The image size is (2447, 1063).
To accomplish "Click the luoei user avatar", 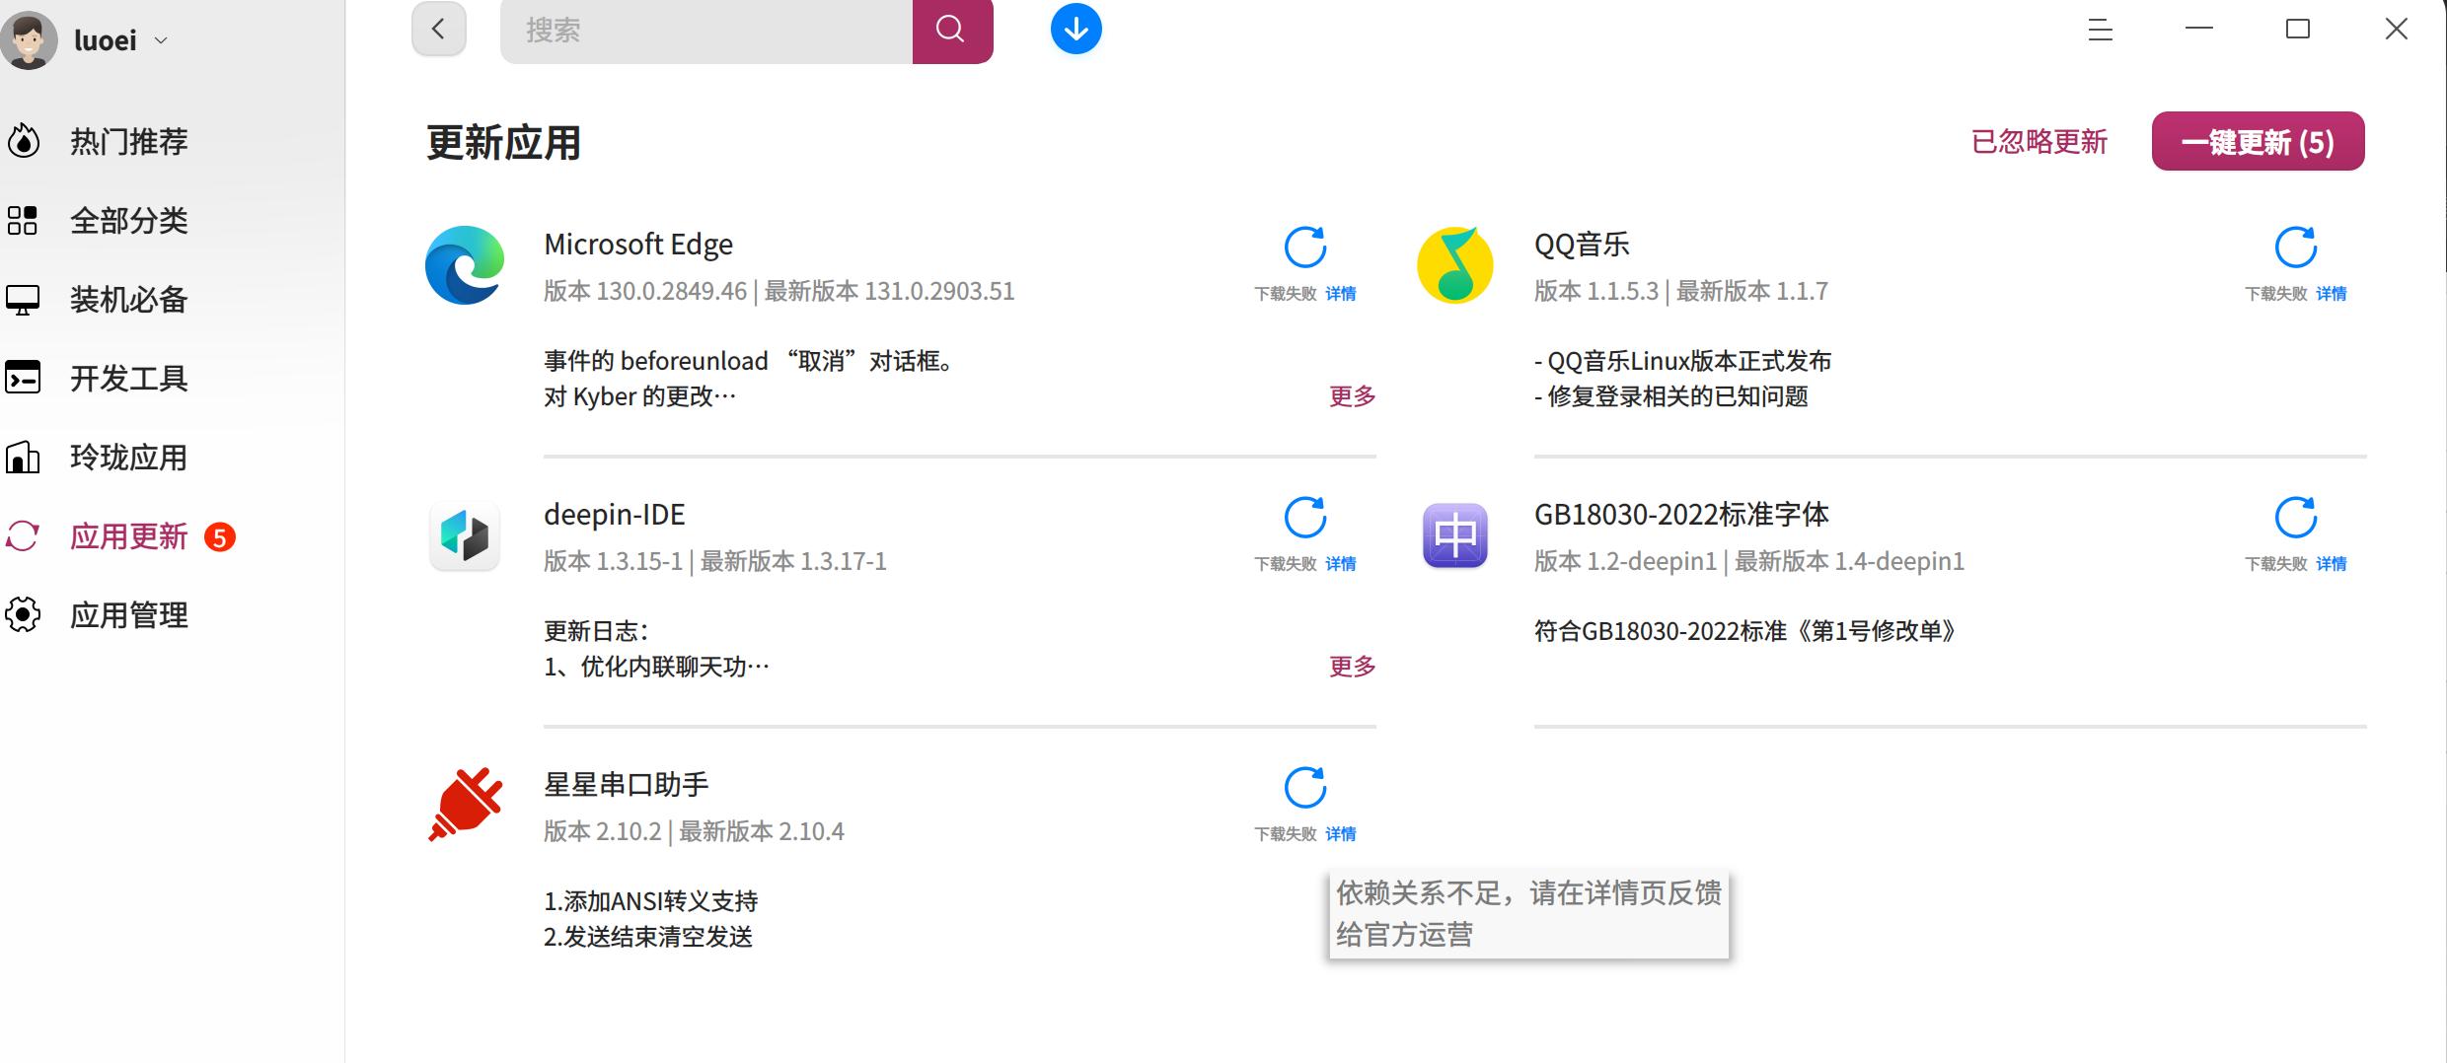I will [x=29, y=39].
